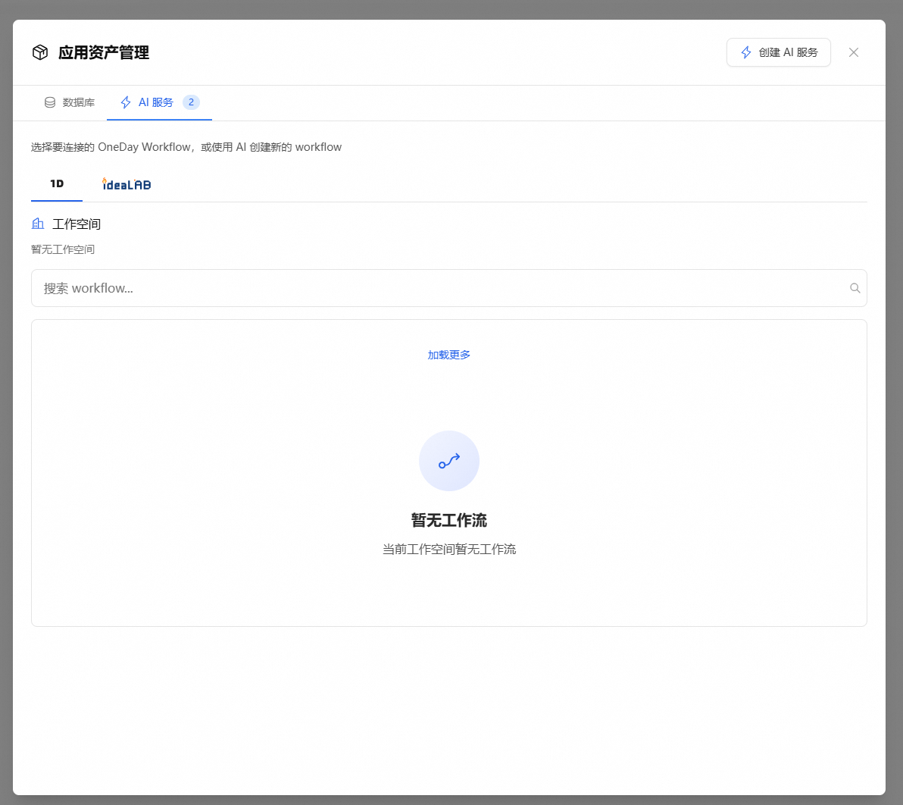Click the 应用资产管理 dialog title
Image resolution: width=903 pixels, height=805 pixels.
tap(104, 52)
